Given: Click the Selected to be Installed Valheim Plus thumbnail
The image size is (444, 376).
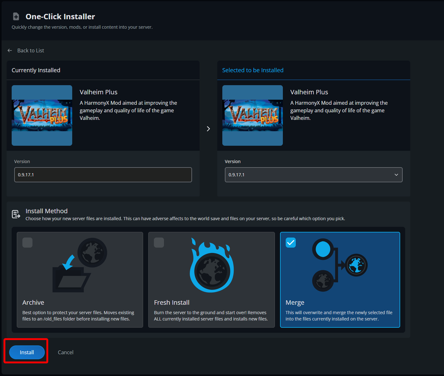Looking at the screenshot, I should pyautogui.click(x=253, y=115).
